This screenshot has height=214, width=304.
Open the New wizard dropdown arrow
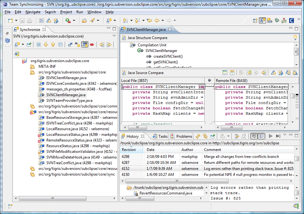pos(15,21)
